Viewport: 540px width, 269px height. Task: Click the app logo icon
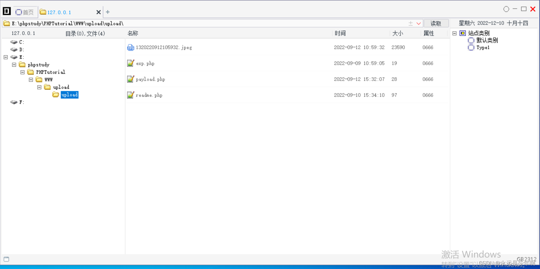coord(7,11)
